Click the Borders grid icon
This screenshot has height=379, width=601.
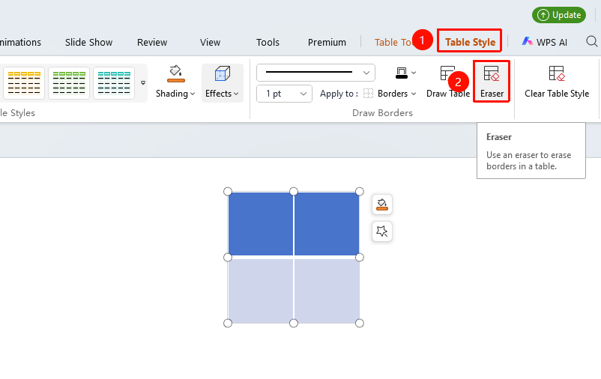(x=368, y=94)
